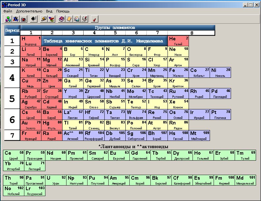Click the Plutonium (Pu, Плутоний) cell
This screenshot has width=261, height=201.
click(98, 180)
